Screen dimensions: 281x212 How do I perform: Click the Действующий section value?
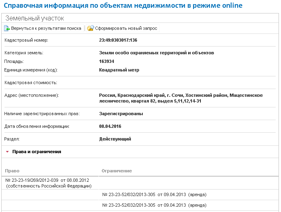pyautogui.click(x=115, y=139)
